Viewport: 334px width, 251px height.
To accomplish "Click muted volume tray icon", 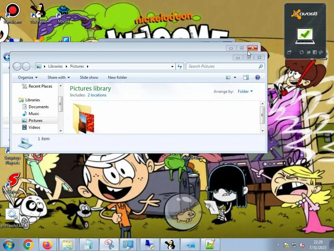I will click(302, 245).
